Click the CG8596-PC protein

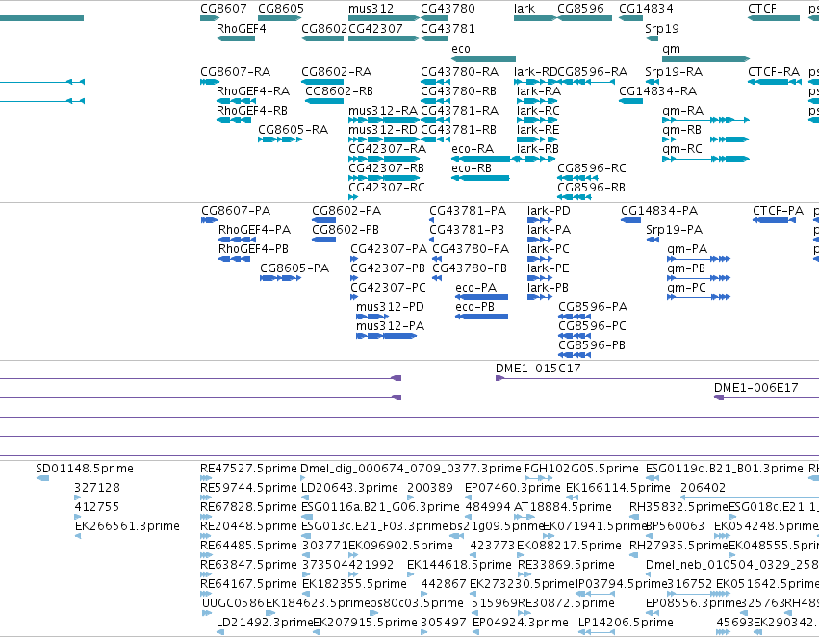575,336
